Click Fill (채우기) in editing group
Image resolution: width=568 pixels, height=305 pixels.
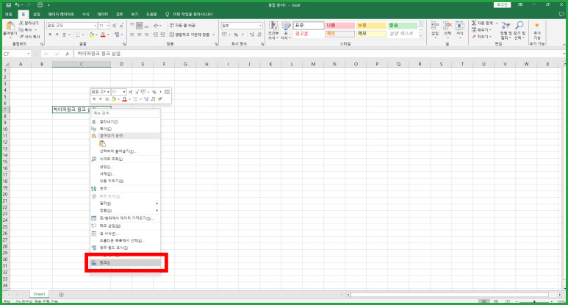482,29
